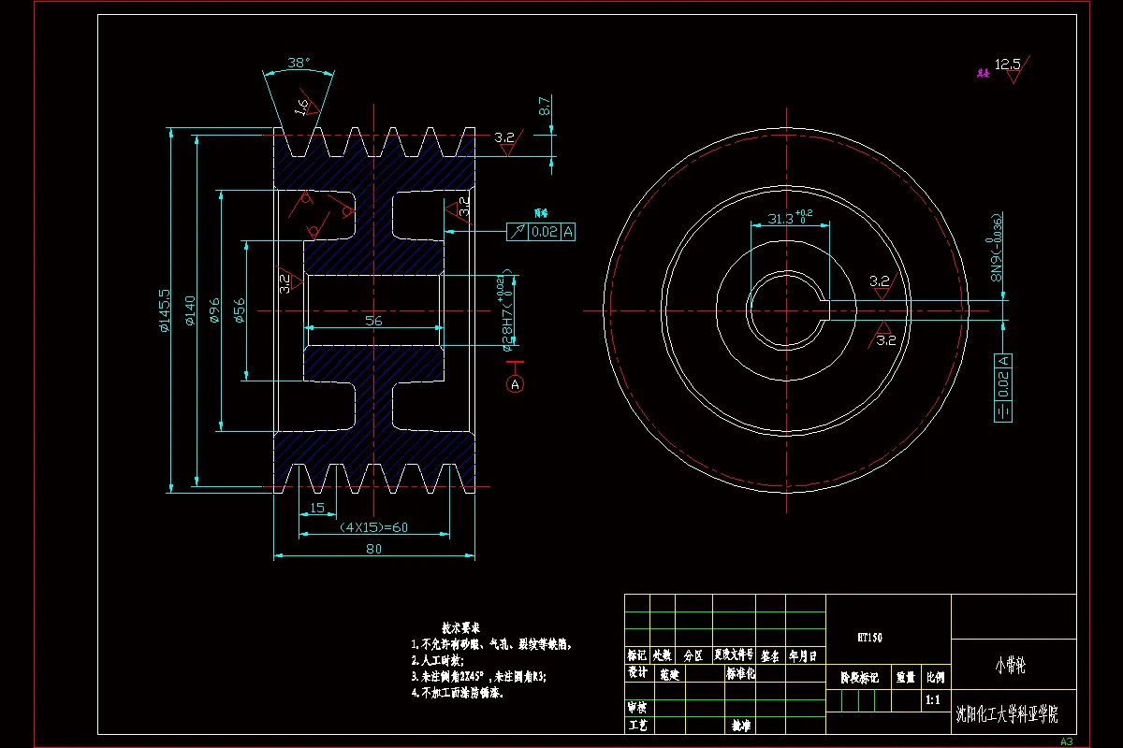
Task: Click the 批准 cell
Action: tap(741, 724)
